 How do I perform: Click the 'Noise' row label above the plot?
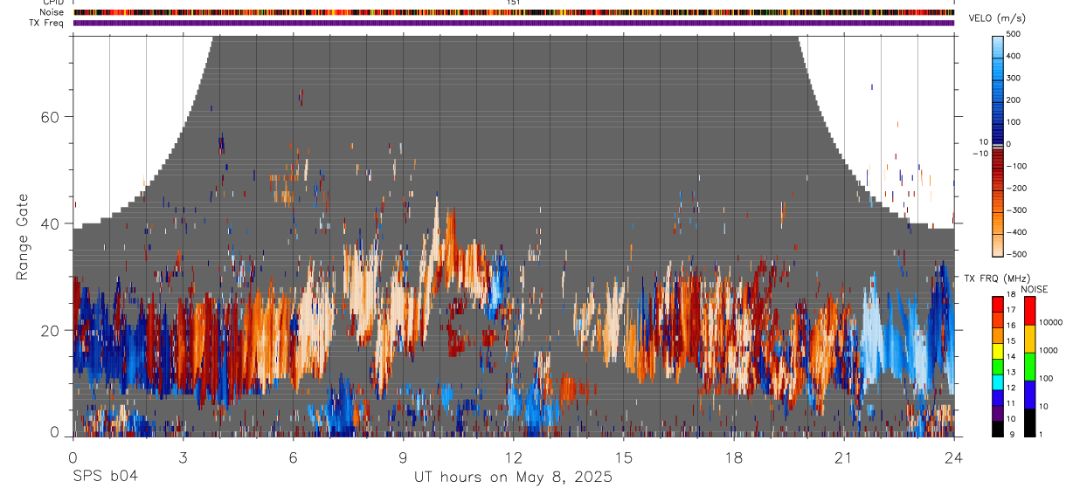53,12
